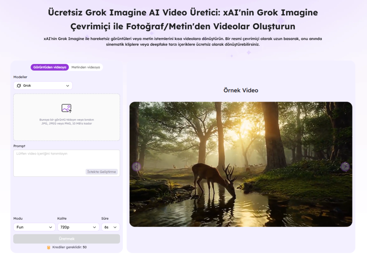The width and height of the screenshot is (367, 259).
Task: Select the Görüntüden videoya tab
Action: (49, 67)
